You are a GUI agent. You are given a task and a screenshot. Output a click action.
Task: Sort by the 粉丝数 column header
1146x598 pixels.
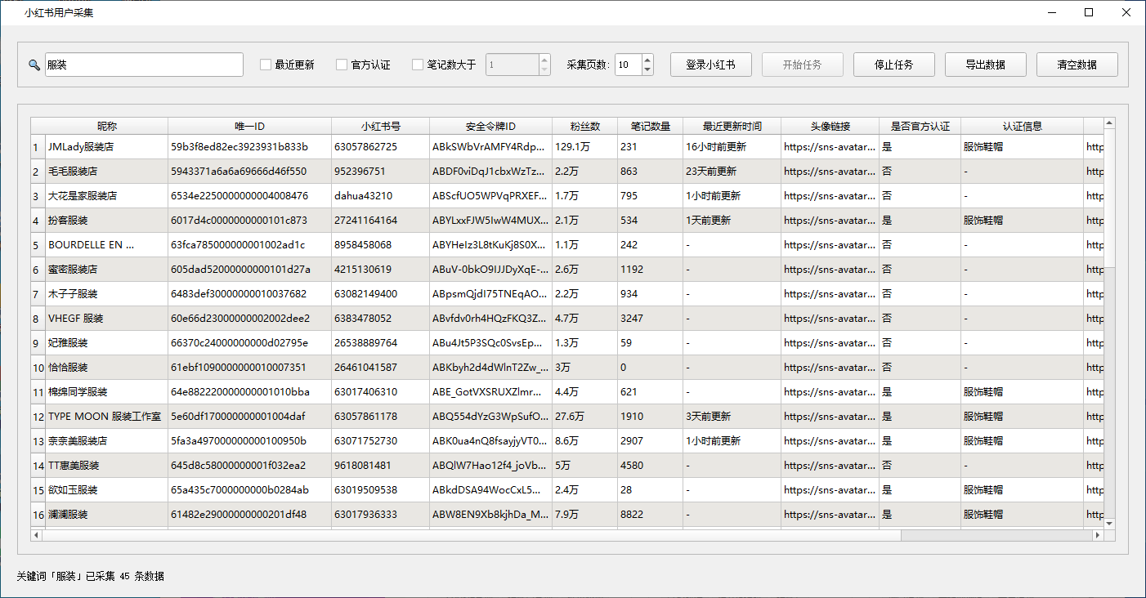tap(585, 127)
